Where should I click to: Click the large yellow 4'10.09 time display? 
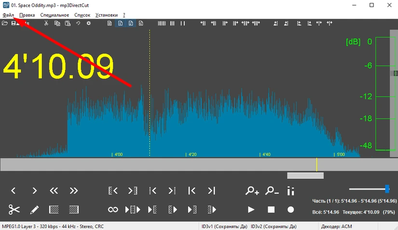(x=58, y=66)
